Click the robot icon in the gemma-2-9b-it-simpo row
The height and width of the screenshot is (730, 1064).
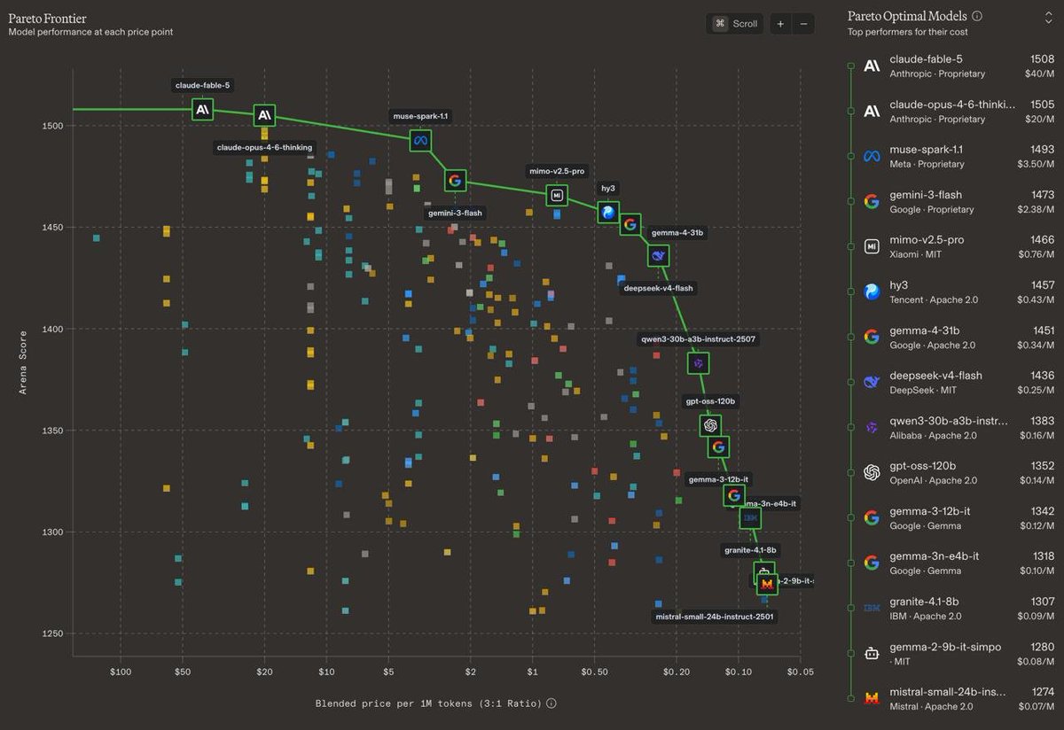pos(872,653)
